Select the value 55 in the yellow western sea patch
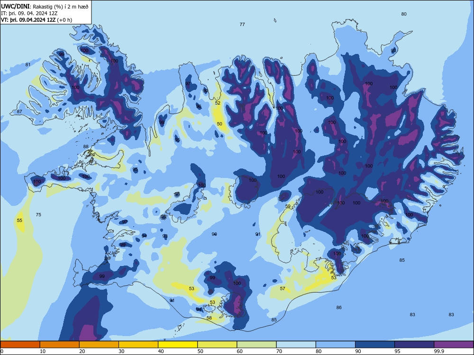The image size is (474, 355). click(x=19, y=221)
